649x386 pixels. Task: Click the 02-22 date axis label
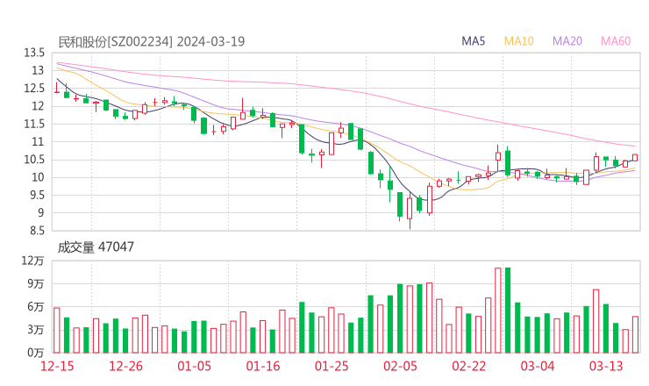tap(469, 366)
